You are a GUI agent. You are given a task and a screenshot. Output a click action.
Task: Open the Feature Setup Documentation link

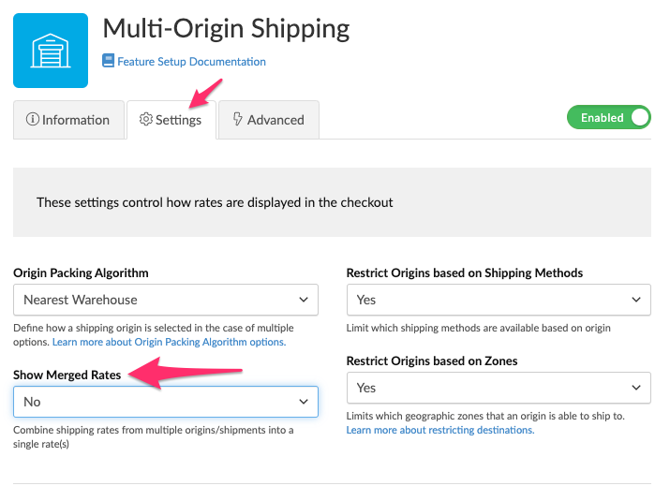pyautogui.click(x=191, y=62)
